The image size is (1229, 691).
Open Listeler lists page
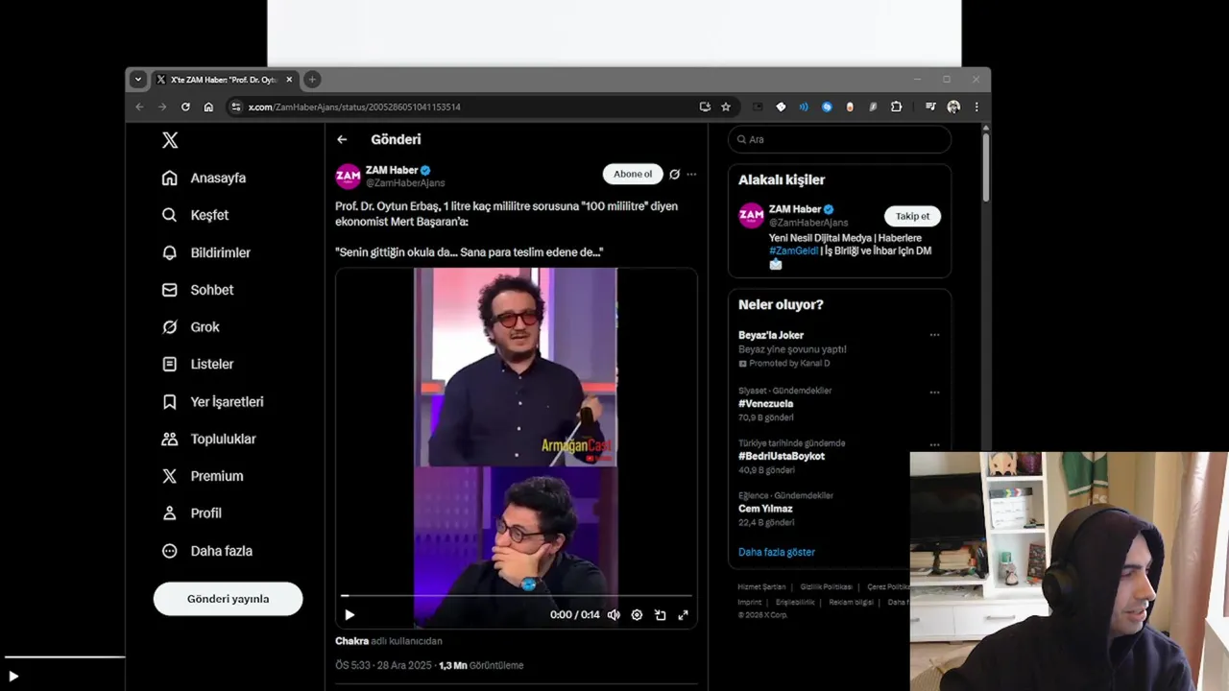click(x=197, y=365)
